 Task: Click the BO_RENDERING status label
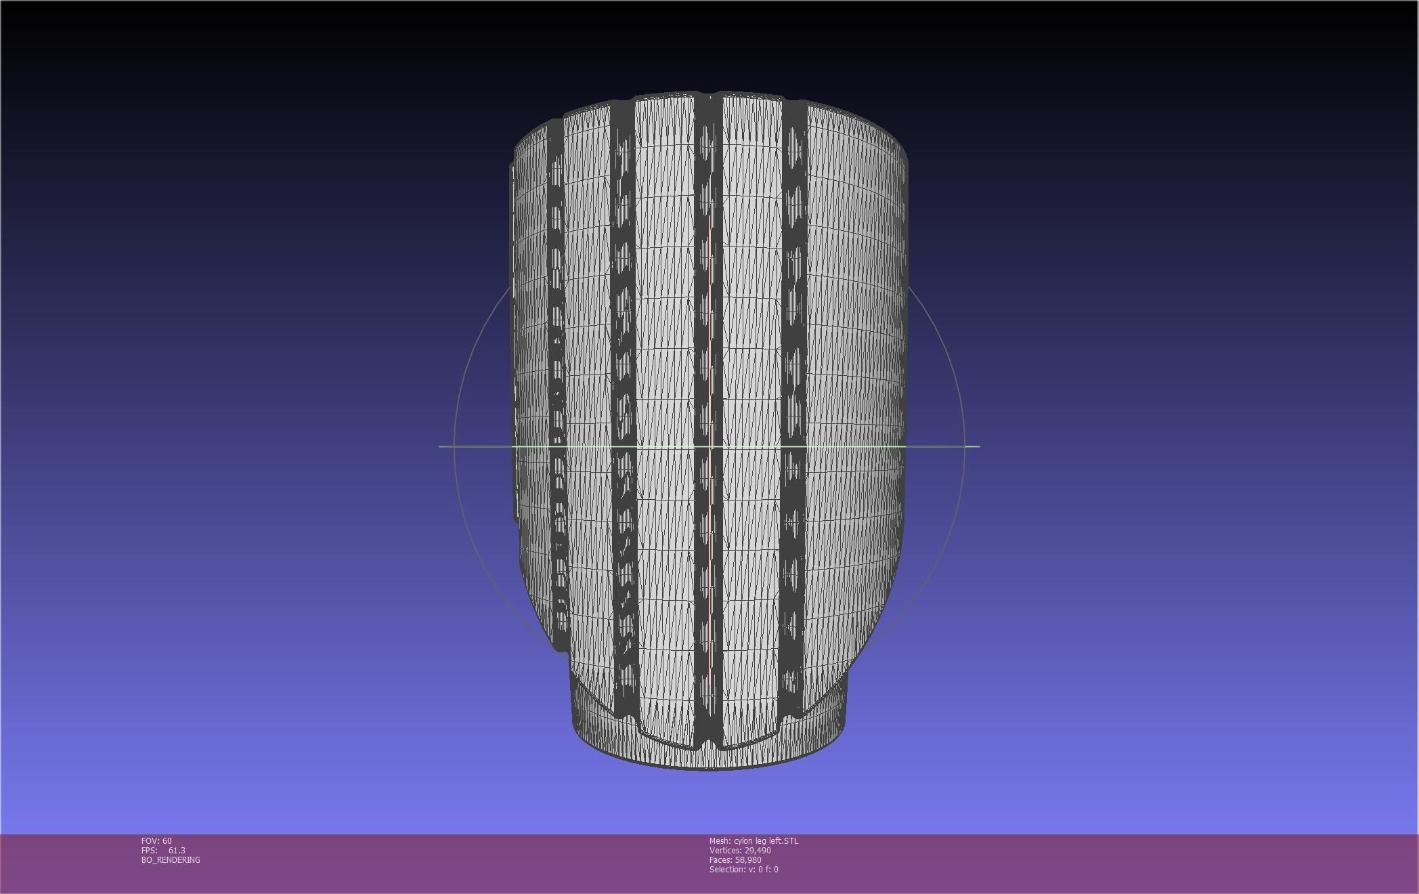click(x=171, y=859)
